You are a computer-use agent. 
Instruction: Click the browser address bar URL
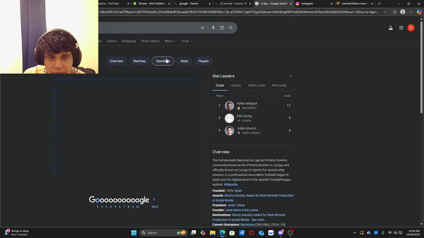(239, 12)
